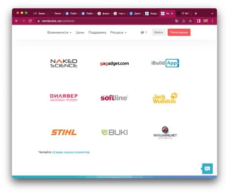Viewport: 229px width, 194px height.
Task: Click the Дилявер logo
Action: [64, 97]
